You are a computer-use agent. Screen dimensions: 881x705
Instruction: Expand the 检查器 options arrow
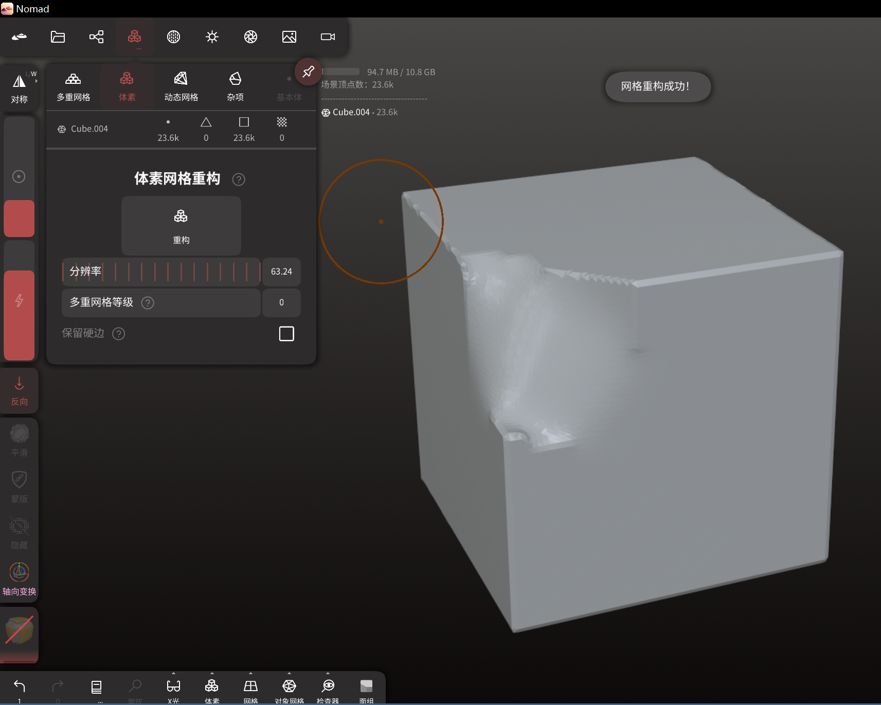tap(328, 673)
